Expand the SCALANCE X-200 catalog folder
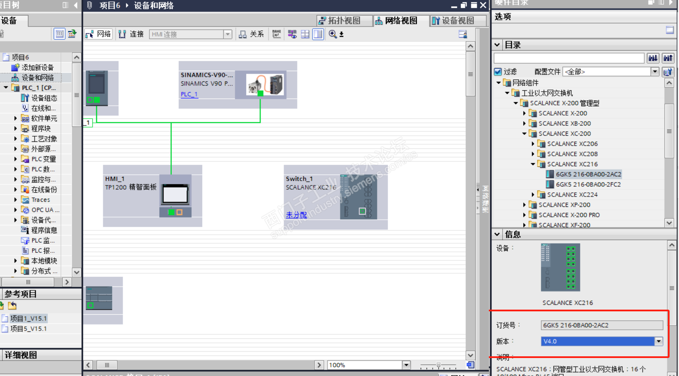Image resolution: width=679 pixels, height=376 pixels. (524, 113)
